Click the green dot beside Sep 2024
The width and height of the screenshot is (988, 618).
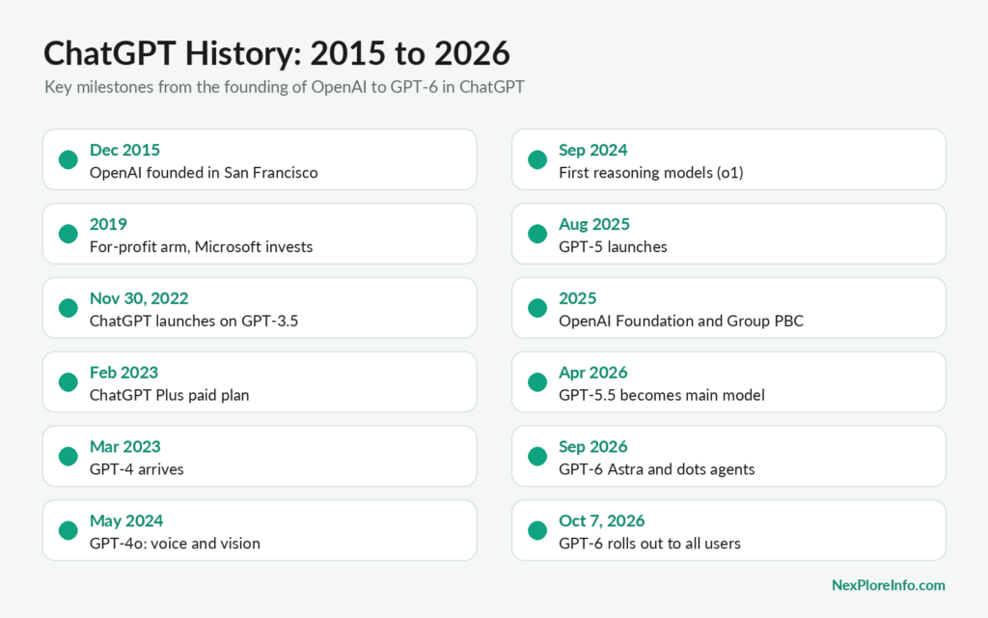537,159
